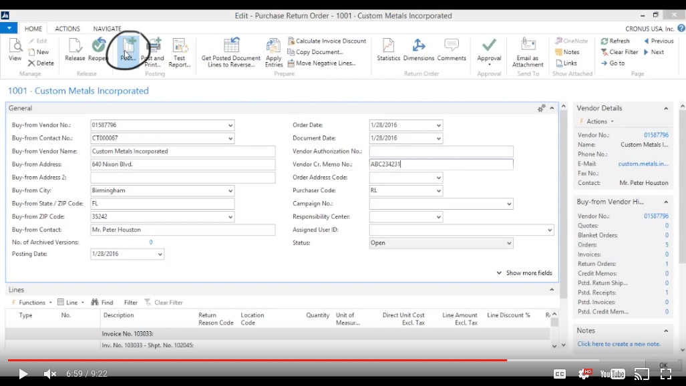Image resolution: width=686 pixels, height=386 pixels.
Task: Delete the purchase return order
Action: [x=41, y=63]
